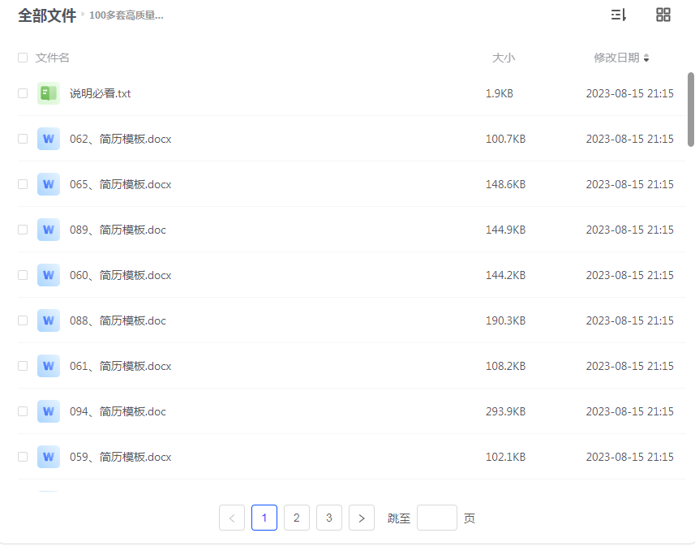Check the box next to 065、简历模板.docx
695x546 pixels.
coord(23,184)
